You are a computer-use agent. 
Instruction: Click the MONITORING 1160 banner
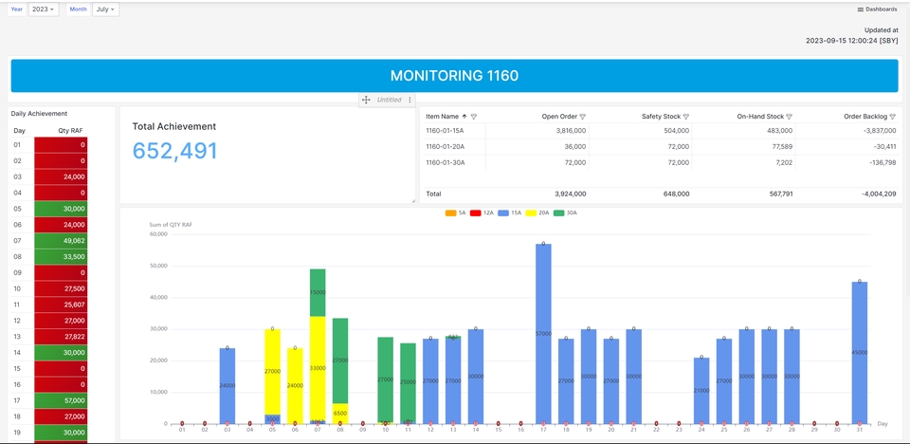point(454,76)
